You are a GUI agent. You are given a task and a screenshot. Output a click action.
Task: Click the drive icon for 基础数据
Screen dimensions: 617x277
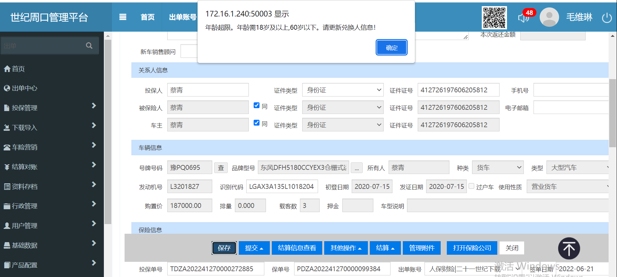(7, 245)
